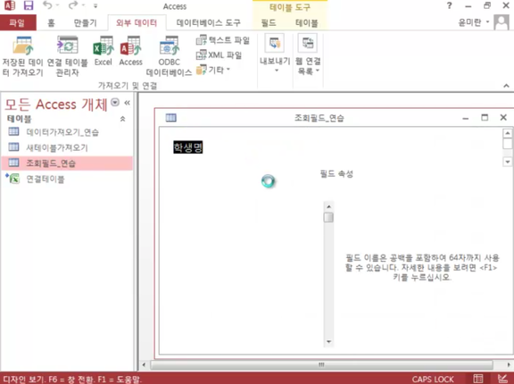Click left arrow of horizontal scrollbar

click(x=144, y=364)
